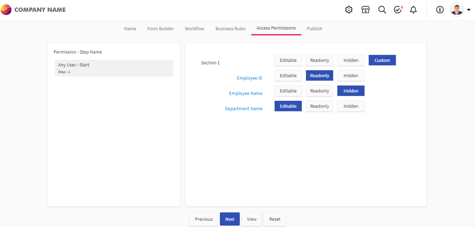Switch to the Form Builder tab

point(160,29)
